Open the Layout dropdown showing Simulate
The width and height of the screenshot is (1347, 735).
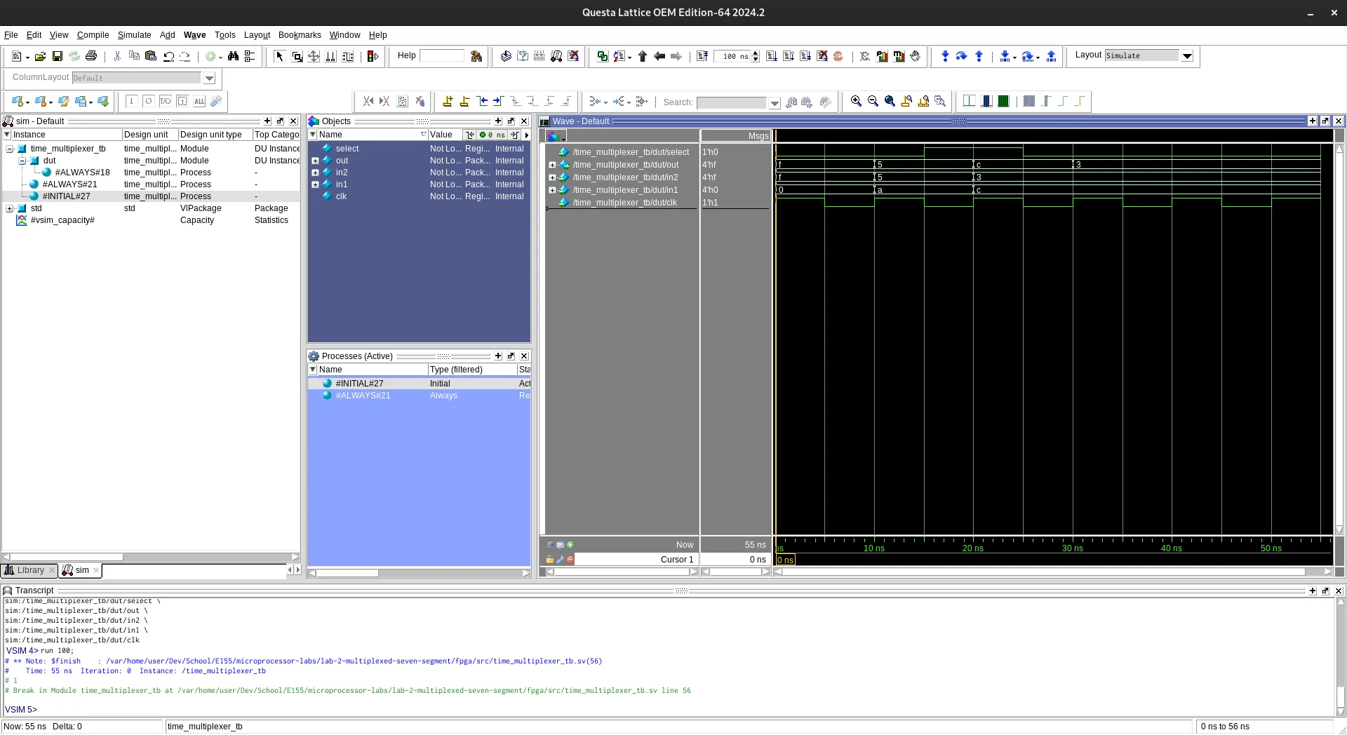1188,56
